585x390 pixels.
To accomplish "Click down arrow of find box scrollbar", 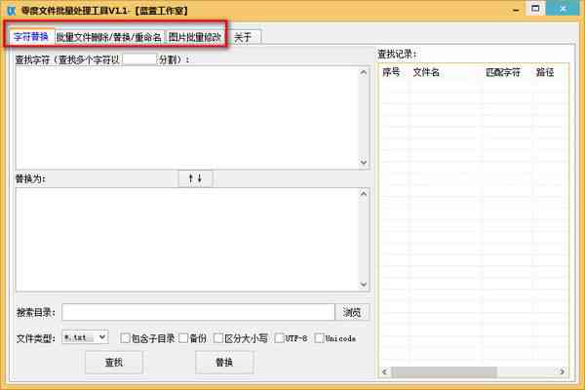I will 364,163.
